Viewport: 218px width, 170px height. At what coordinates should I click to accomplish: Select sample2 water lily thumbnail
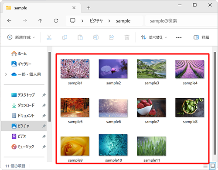[x=113, y=69]
